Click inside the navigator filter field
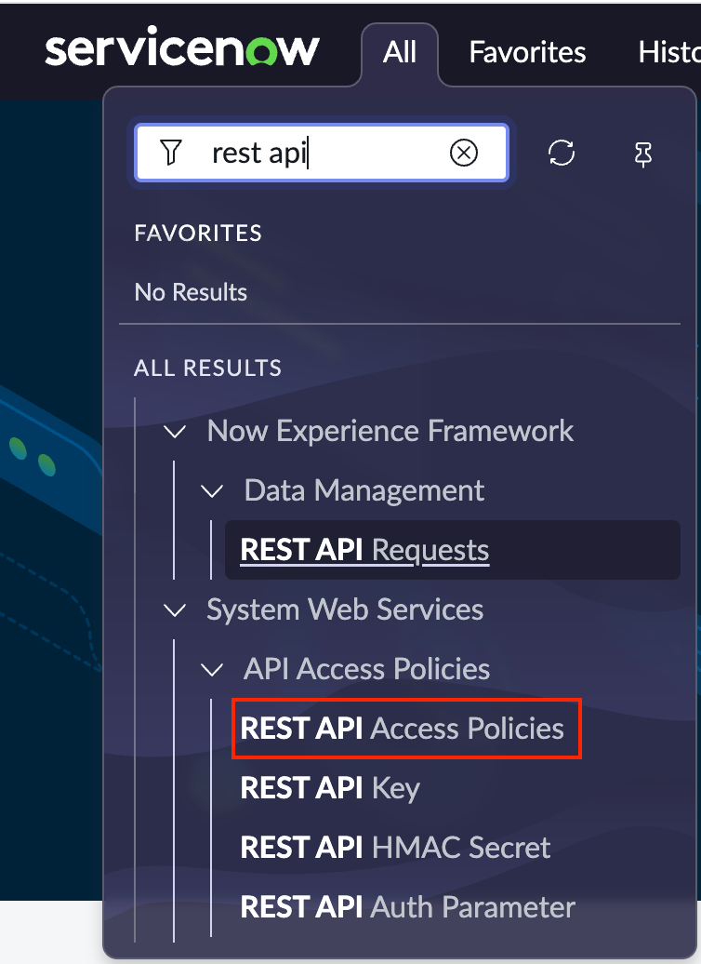This screenshot has width=701, height=964. point(322,153)
